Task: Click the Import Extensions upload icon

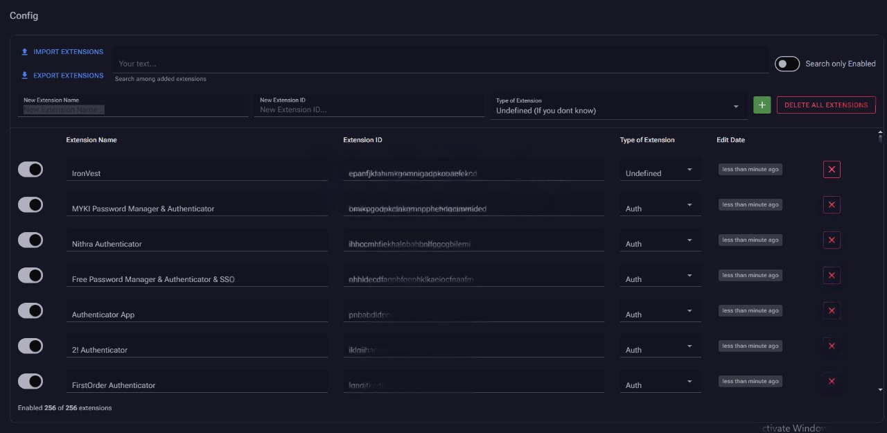Action: click(25, 52)
